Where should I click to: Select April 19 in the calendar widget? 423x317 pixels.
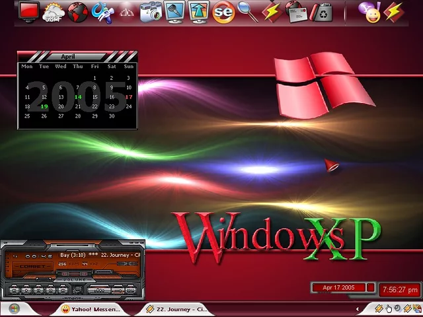[44, 106]
